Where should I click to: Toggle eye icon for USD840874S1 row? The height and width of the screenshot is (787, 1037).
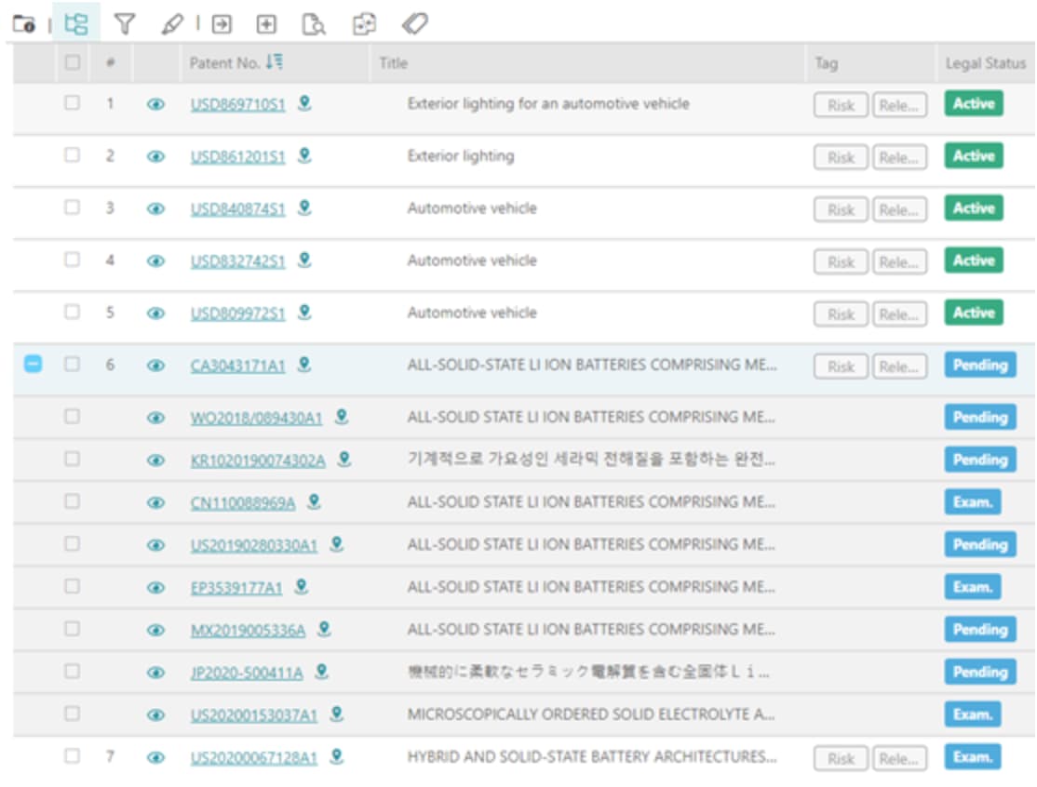(155, 208)
